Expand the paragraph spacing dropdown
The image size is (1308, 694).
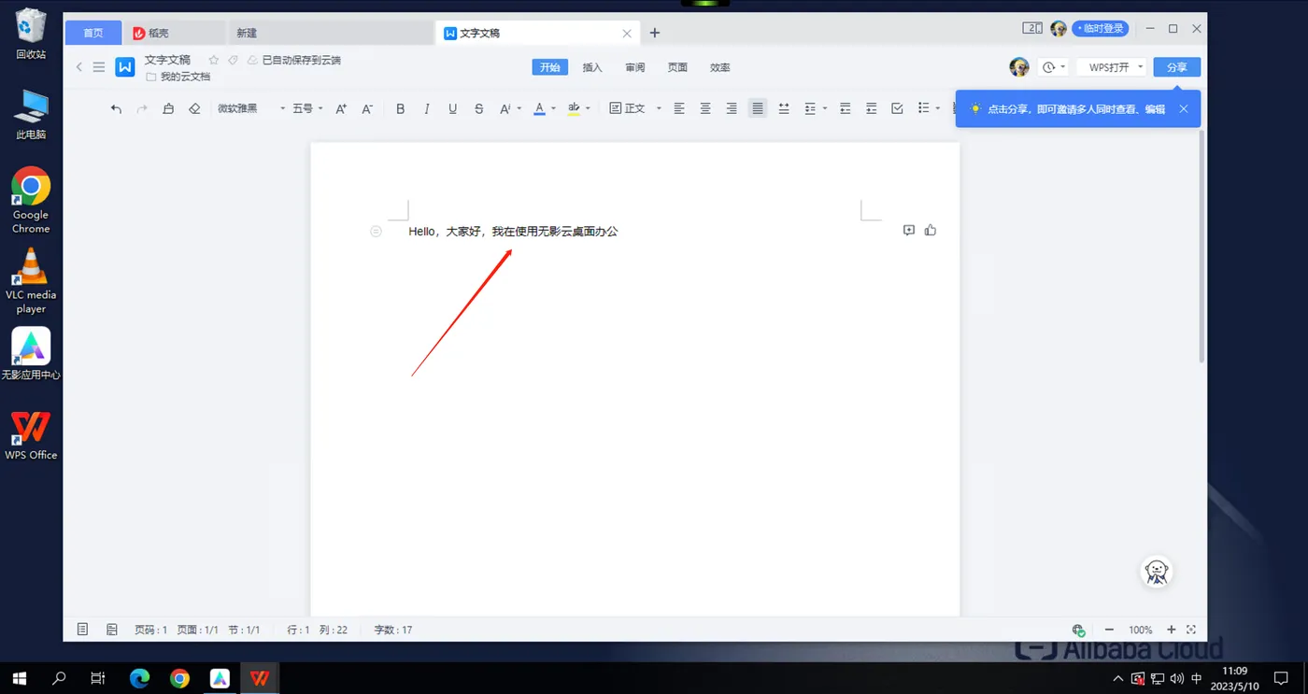(825, 108)
